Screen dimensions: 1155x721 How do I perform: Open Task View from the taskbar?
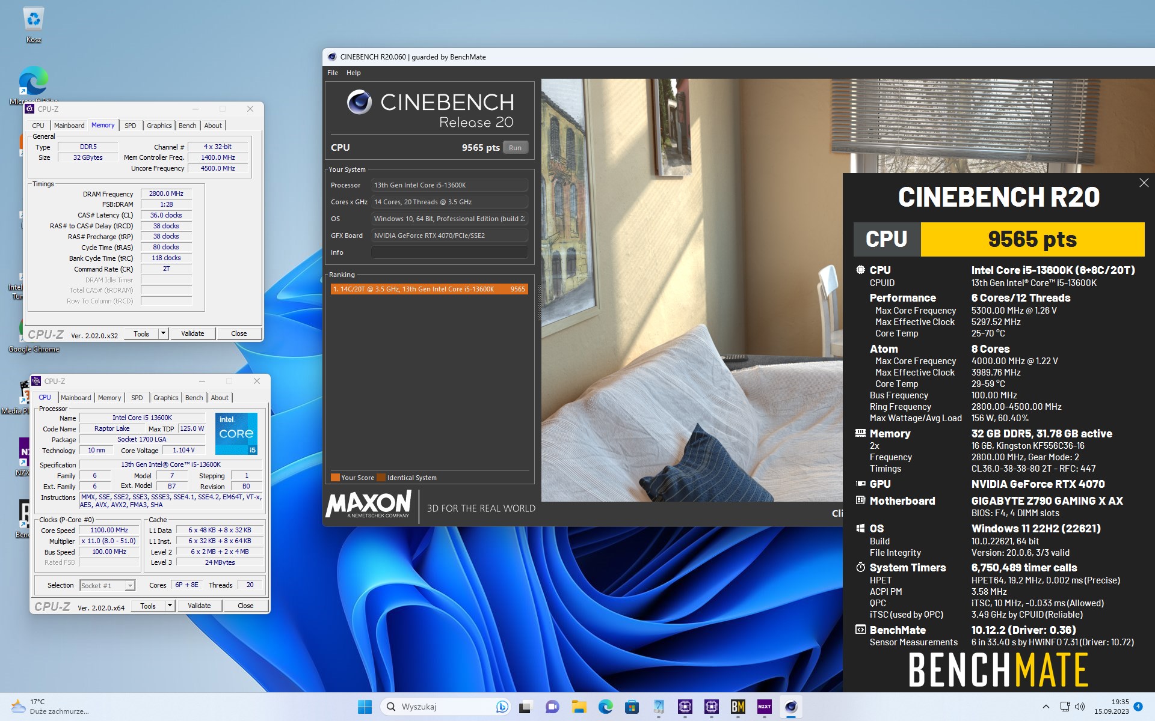[x=525, y=707]
